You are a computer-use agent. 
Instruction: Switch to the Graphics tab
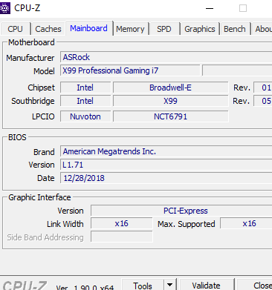click(200, 29)
